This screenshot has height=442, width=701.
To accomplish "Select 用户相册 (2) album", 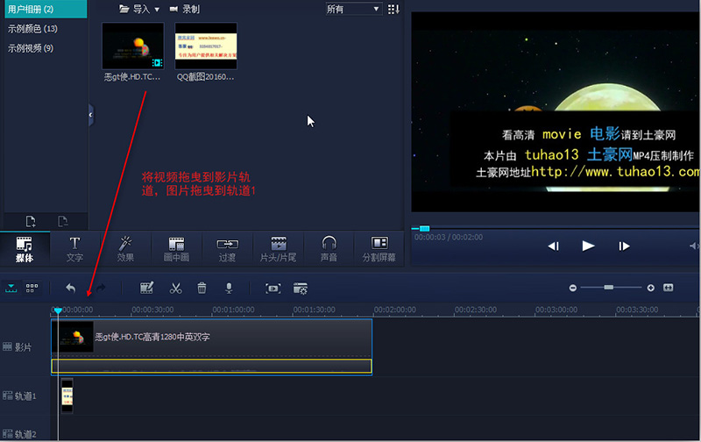I will pyautogui.click(x=46, y=9).
